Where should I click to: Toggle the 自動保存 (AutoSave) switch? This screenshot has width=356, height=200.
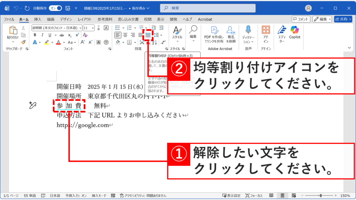click(55, 8)
